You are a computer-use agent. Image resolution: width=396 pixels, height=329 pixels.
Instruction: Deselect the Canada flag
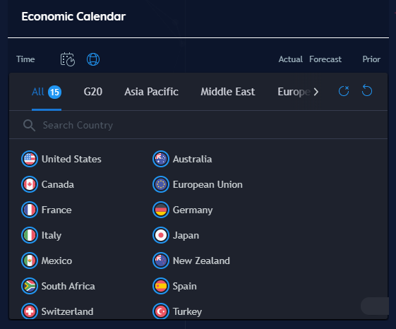coord(30,184)
